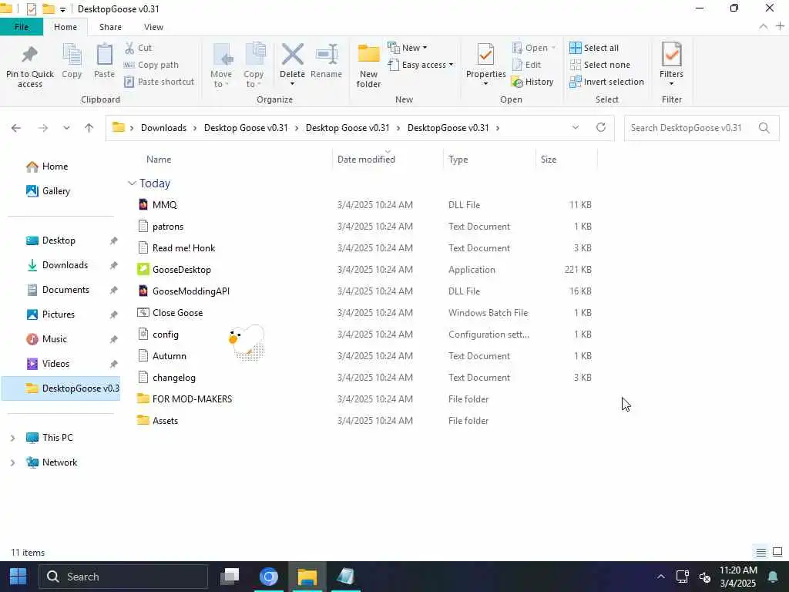Go back with the left arrow
Image resolution: width=789 pixels, height=592 pixels.
click(16, 128)
